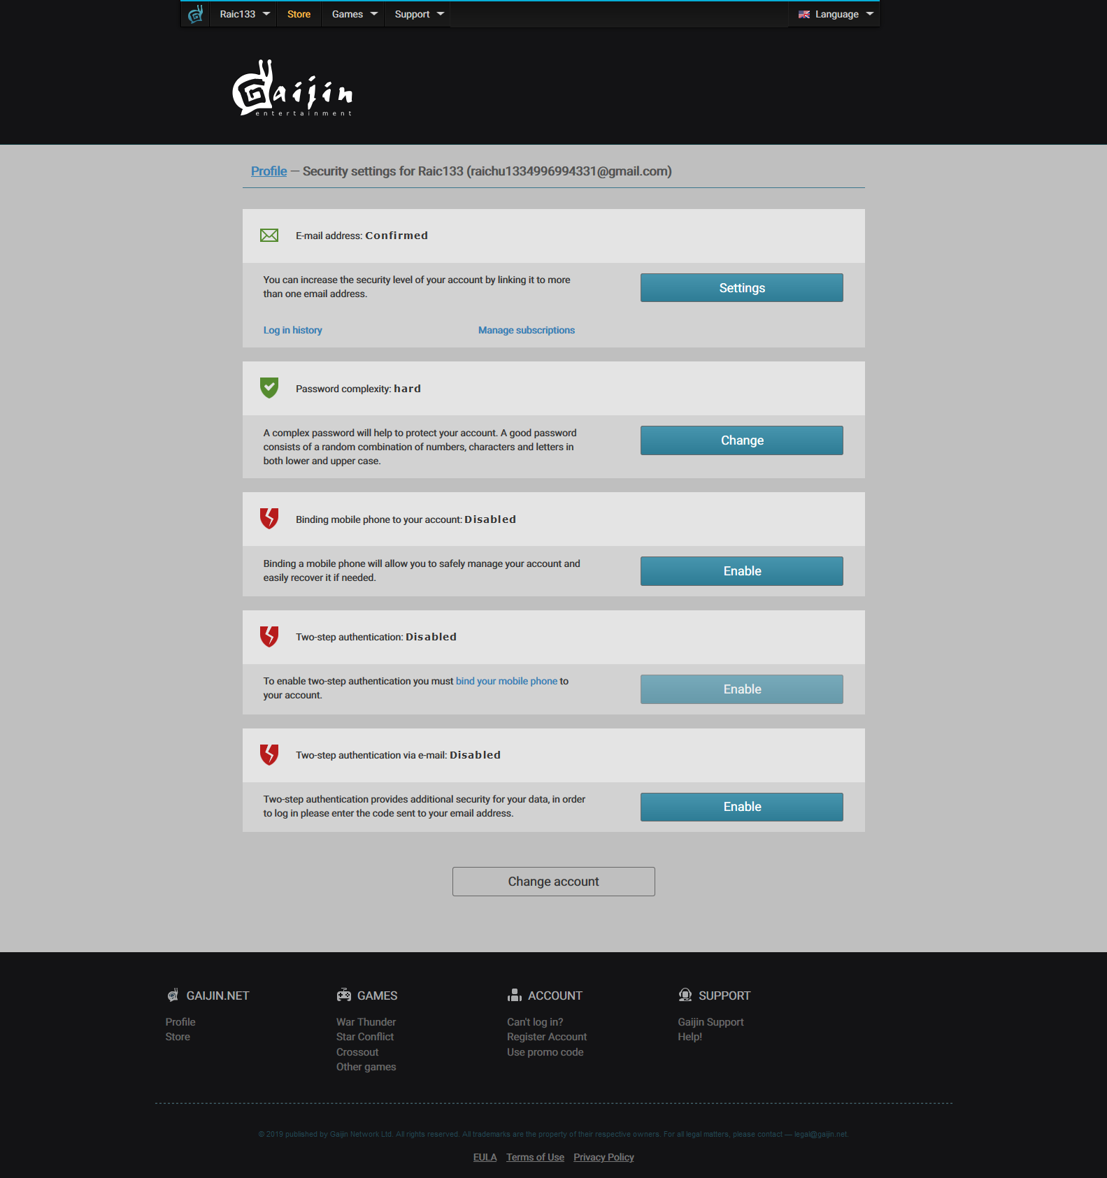Screen dimensions: 1107x1178
Task: Click the GAIJIN.NET footer heading
Action: coord(217,996)
